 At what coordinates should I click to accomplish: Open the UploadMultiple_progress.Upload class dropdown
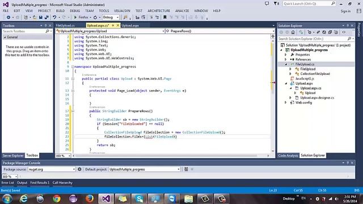(x=110, y=31)
